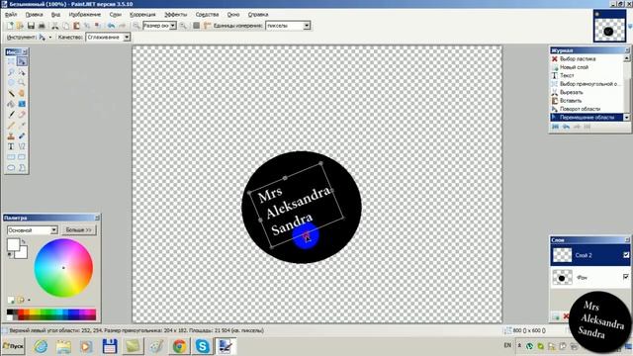633x356 pixels.
Task: Open the Изображение menu
Action: click(x=85, y=15)
